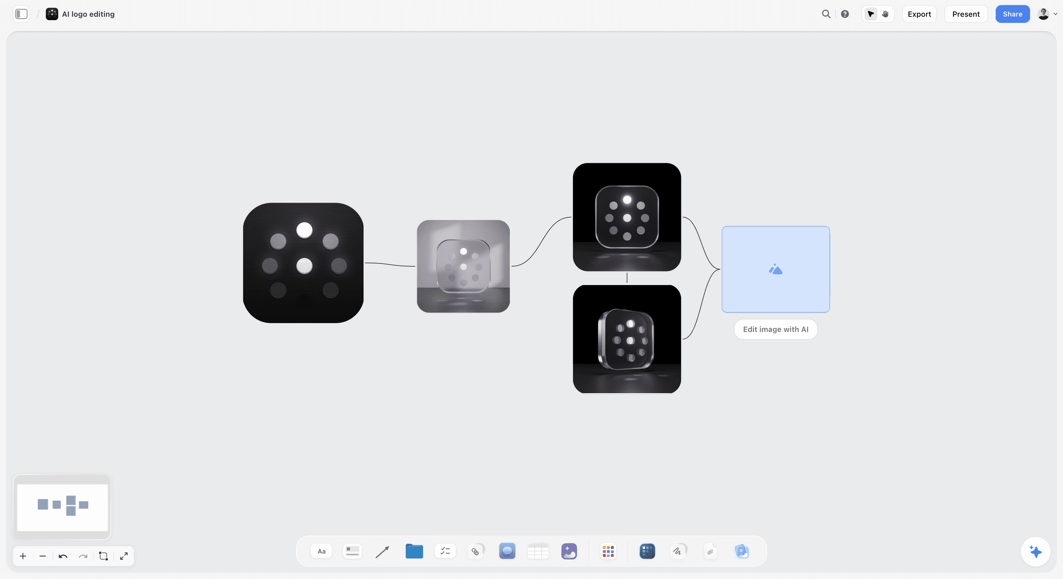Select the top black glowing logo image
The image size is (1063, 579).
coord(627,217)
